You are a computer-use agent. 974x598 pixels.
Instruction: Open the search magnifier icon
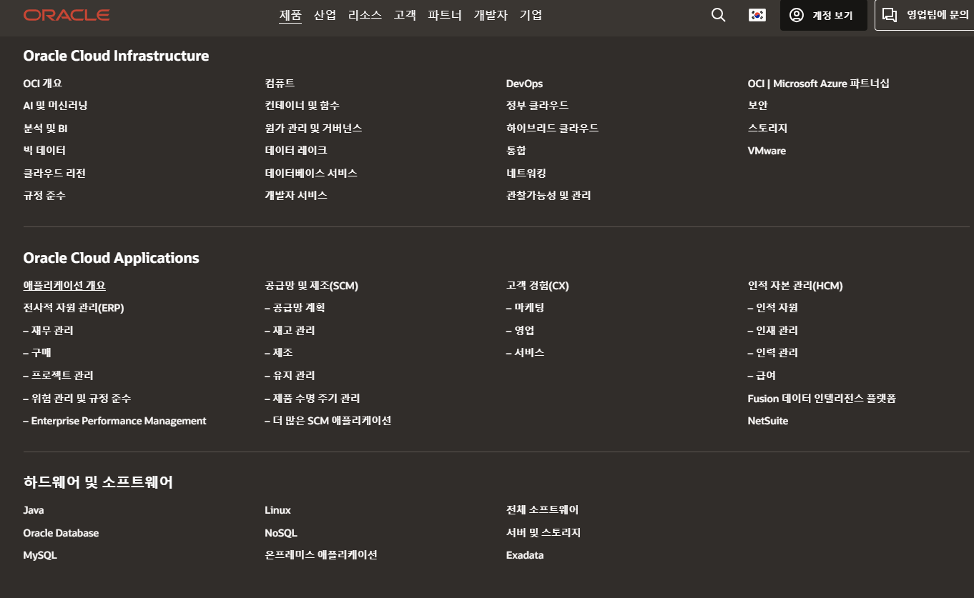pyautogui.click(x=719, y=15)
